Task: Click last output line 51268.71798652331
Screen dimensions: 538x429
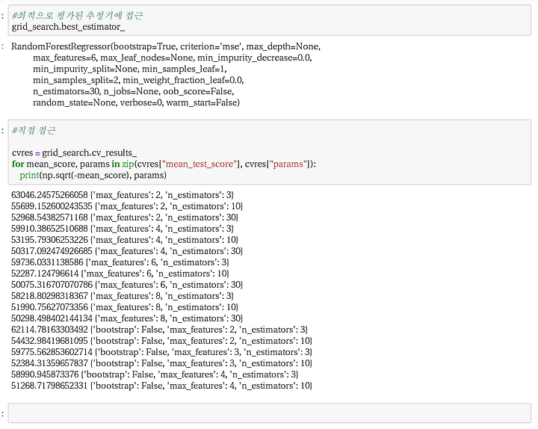Action: click(x=161, y=386)
